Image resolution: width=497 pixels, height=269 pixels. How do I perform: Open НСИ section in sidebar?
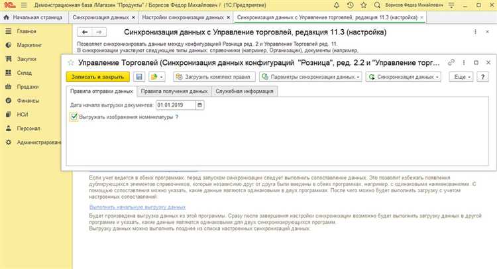tap(23, 115)
